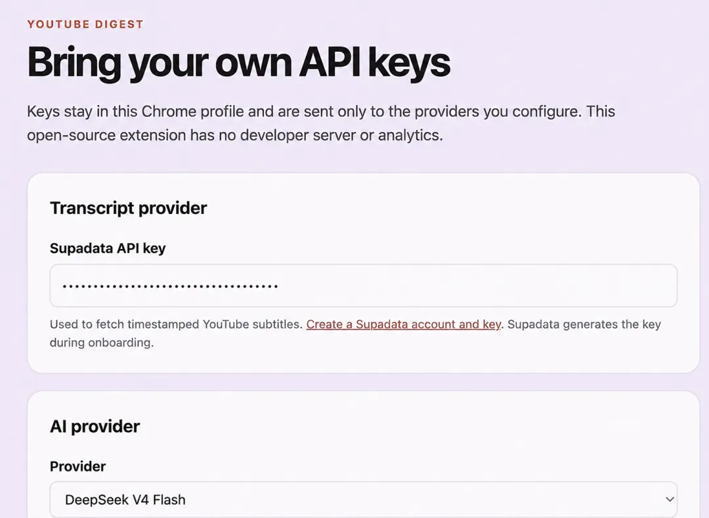
Task: Click the Provider field label
Action: pyautogui.click(x=77, y=466)
